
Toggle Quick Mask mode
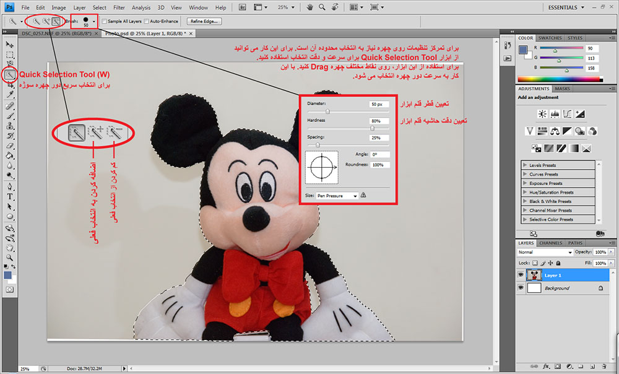[10, 290]
